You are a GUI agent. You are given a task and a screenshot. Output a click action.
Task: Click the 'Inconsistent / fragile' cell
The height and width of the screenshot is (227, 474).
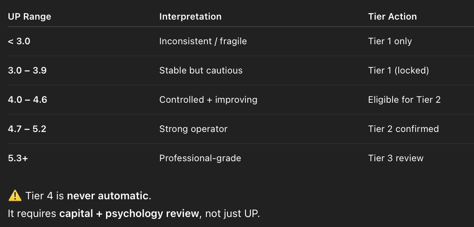click(203, 41)
